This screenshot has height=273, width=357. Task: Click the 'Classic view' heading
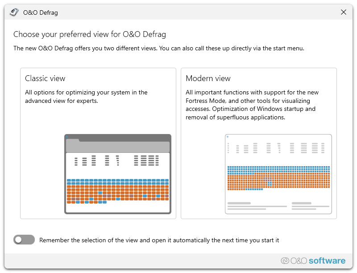click(45, 78)
